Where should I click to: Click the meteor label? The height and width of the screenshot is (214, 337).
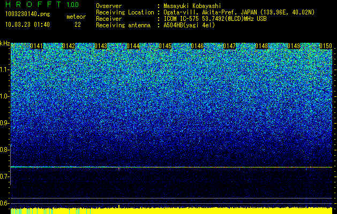[76, 17]
